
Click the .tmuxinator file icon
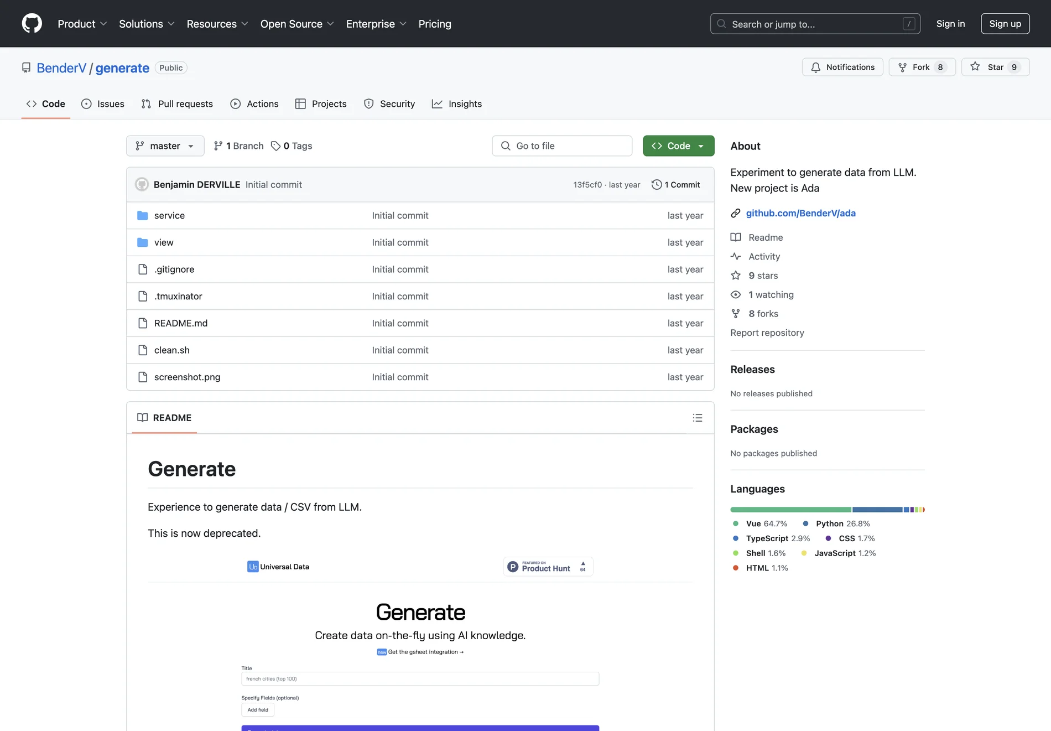pos(143,297)
